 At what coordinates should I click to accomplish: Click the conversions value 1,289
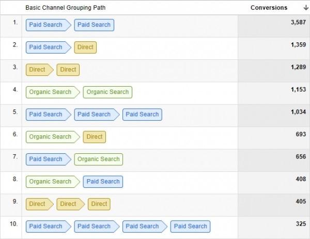pyautogui.click(x=298, y=67)
